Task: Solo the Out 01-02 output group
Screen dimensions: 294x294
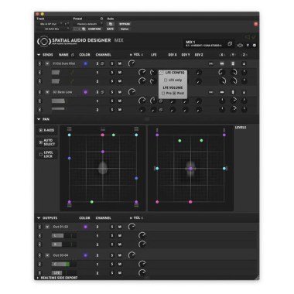Action: click(112, 227)
